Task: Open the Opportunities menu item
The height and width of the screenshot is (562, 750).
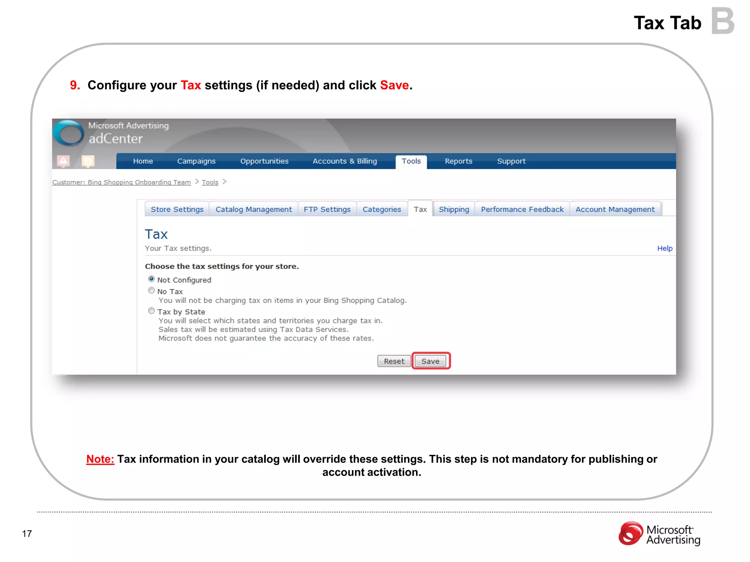Action: [x=264, y=161]
